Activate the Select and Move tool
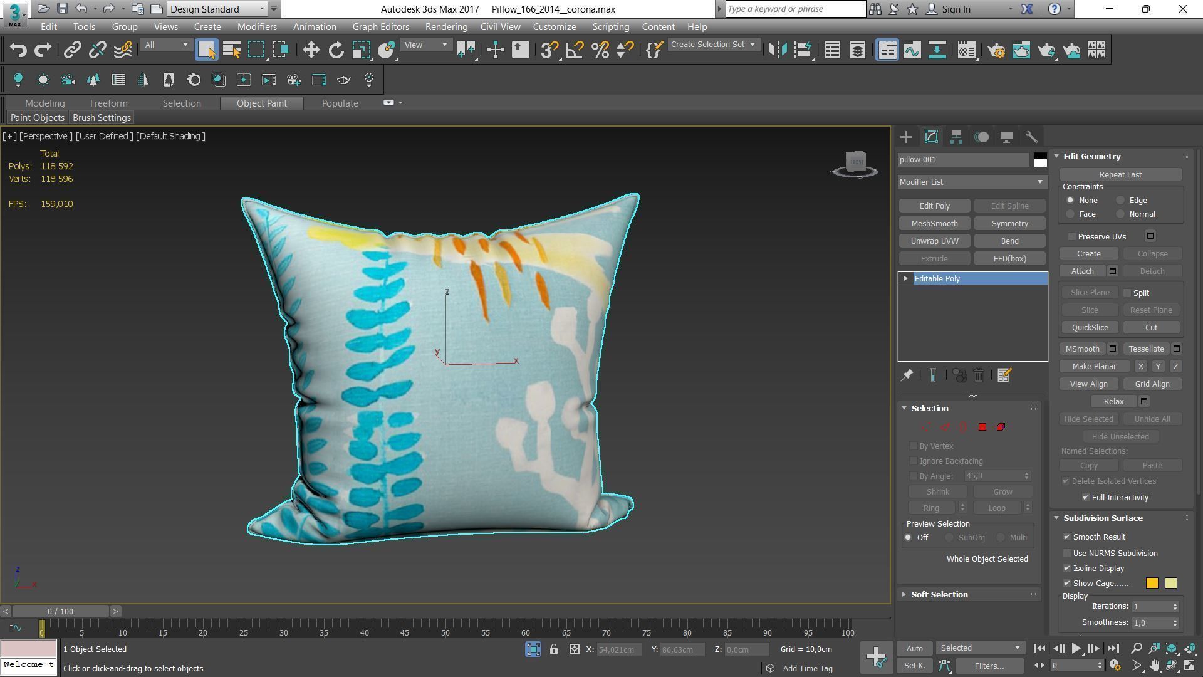The height and width of the screenshot is (677, 1203). pyautogui.click(x=311, y=50)
